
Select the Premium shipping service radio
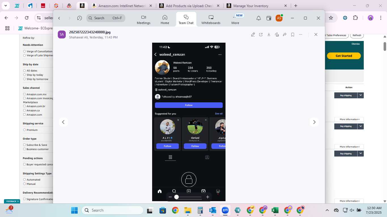click(x=24, y=130)
